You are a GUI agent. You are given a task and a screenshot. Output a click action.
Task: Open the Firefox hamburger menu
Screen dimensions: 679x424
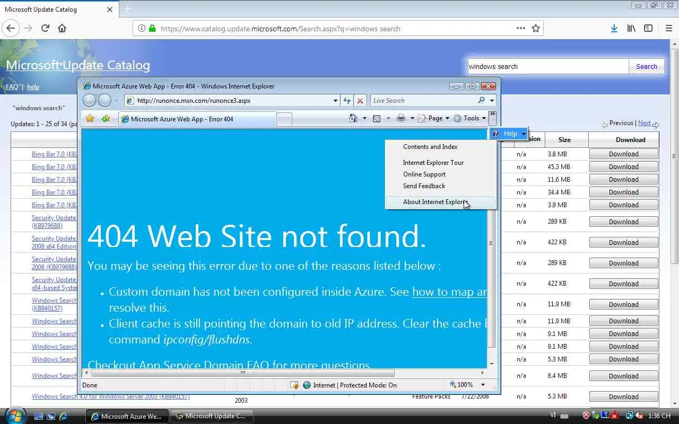point(668,29)
